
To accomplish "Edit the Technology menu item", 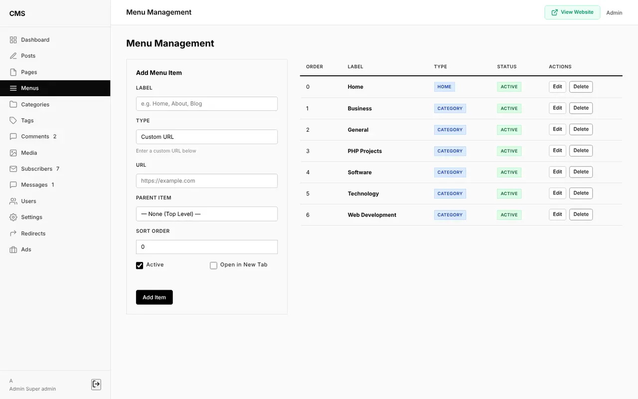I will [x=557, y=193].
